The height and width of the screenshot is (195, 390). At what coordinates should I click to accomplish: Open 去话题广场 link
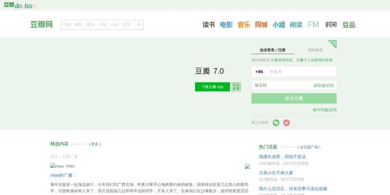point(309,147)
